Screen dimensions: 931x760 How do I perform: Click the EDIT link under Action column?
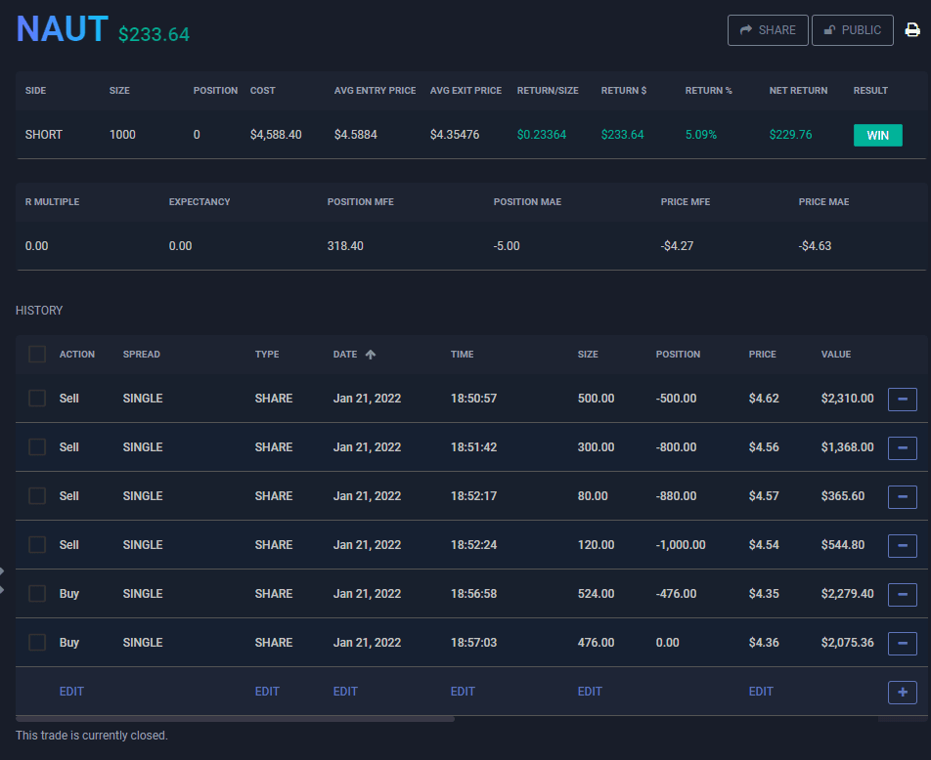(71, 692)
